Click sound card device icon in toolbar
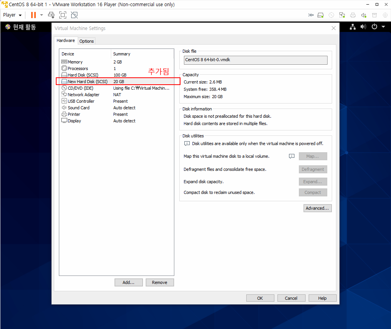Screen dimensions: 391x329 (364, 15)
